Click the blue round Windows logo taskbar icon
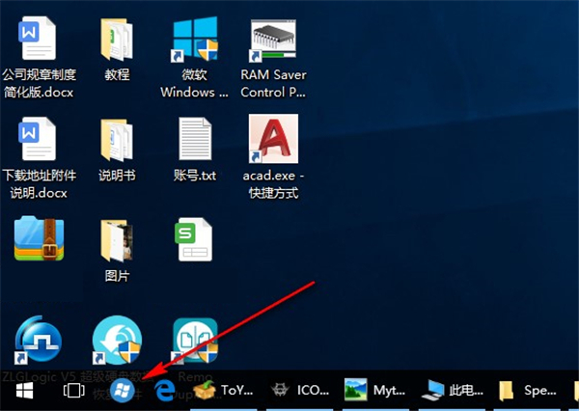This screenshot has height=411, width=579. click(x=122, y=391)
